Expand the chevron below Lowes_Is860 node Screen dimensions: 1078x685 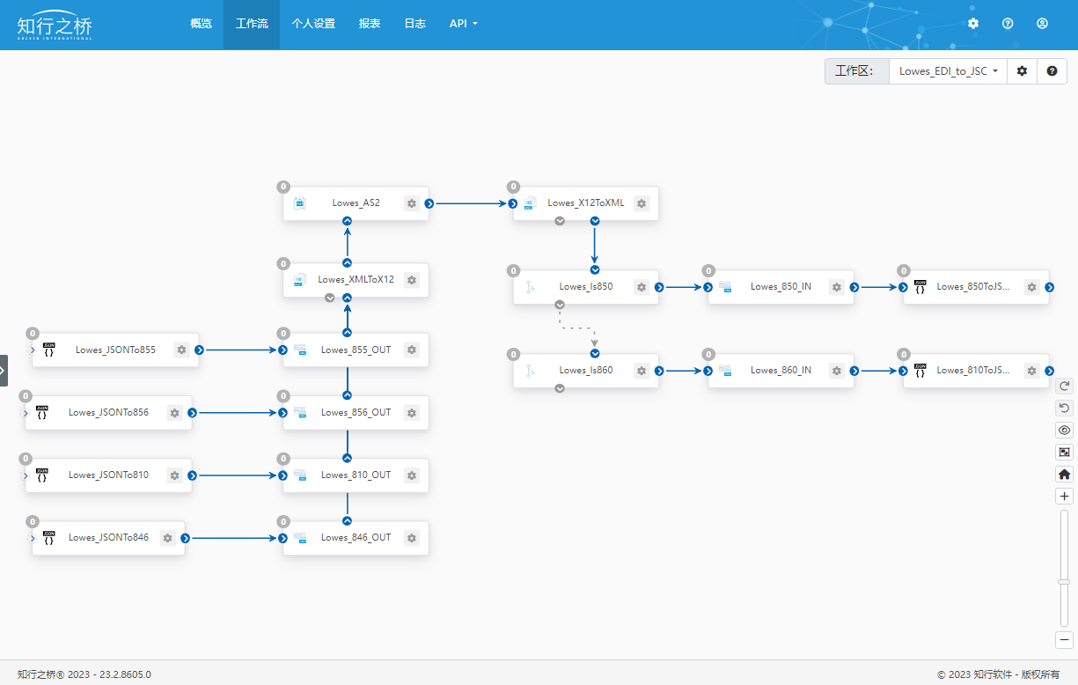point(560,389)
